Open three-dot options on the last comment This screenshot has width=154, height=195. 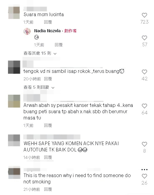point(144,170)
